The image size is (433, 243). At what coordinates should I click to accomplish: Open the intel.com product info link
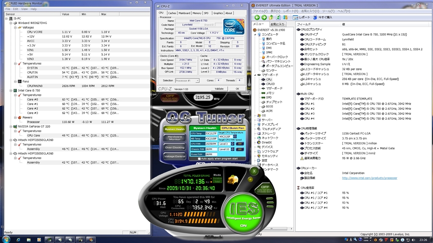click(369, 178)
